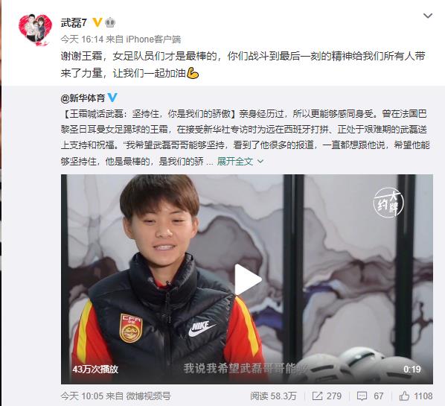Viewport: 445px width, 406px height.
Task: Click the blue verified badge beside 新华体育
Action: point(112,98)
